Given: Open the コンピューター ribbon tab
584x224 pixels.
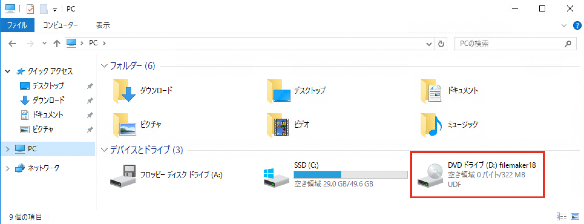Looking at the screenshot, I should 60,25.
